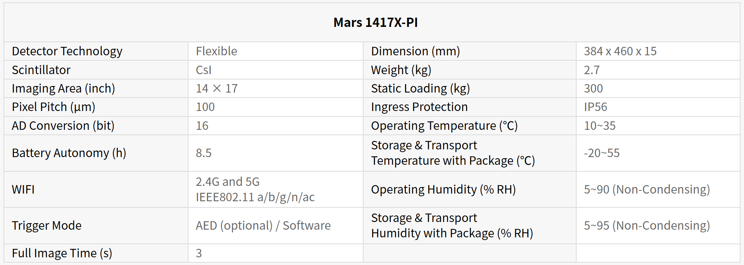Click the Flexible value cell
744x265 pixels.
tap(217, 51)
